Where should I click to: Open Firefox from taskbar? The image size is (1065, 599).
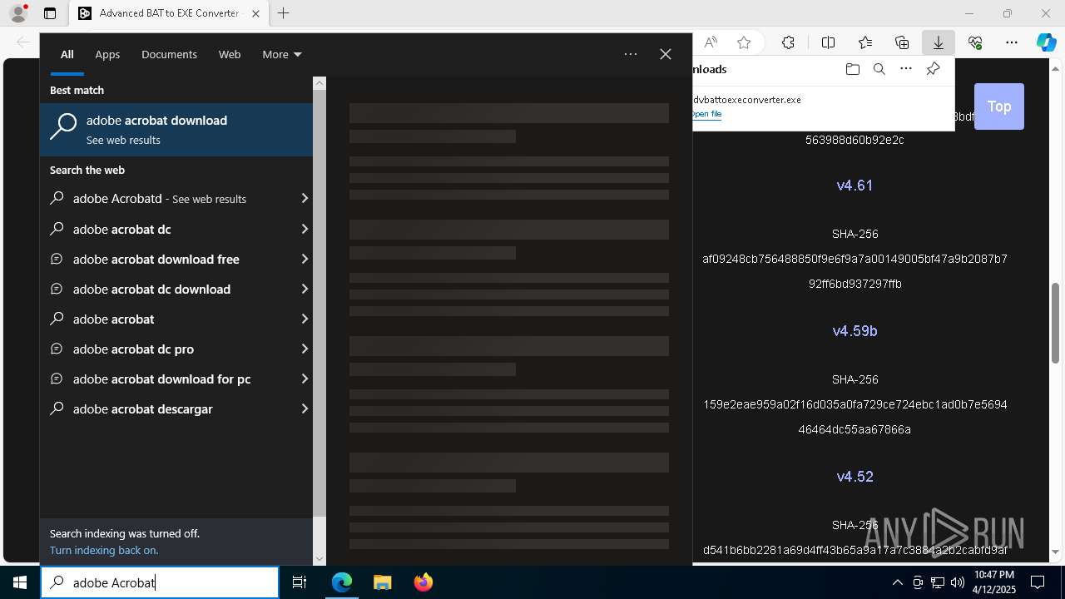424,582
